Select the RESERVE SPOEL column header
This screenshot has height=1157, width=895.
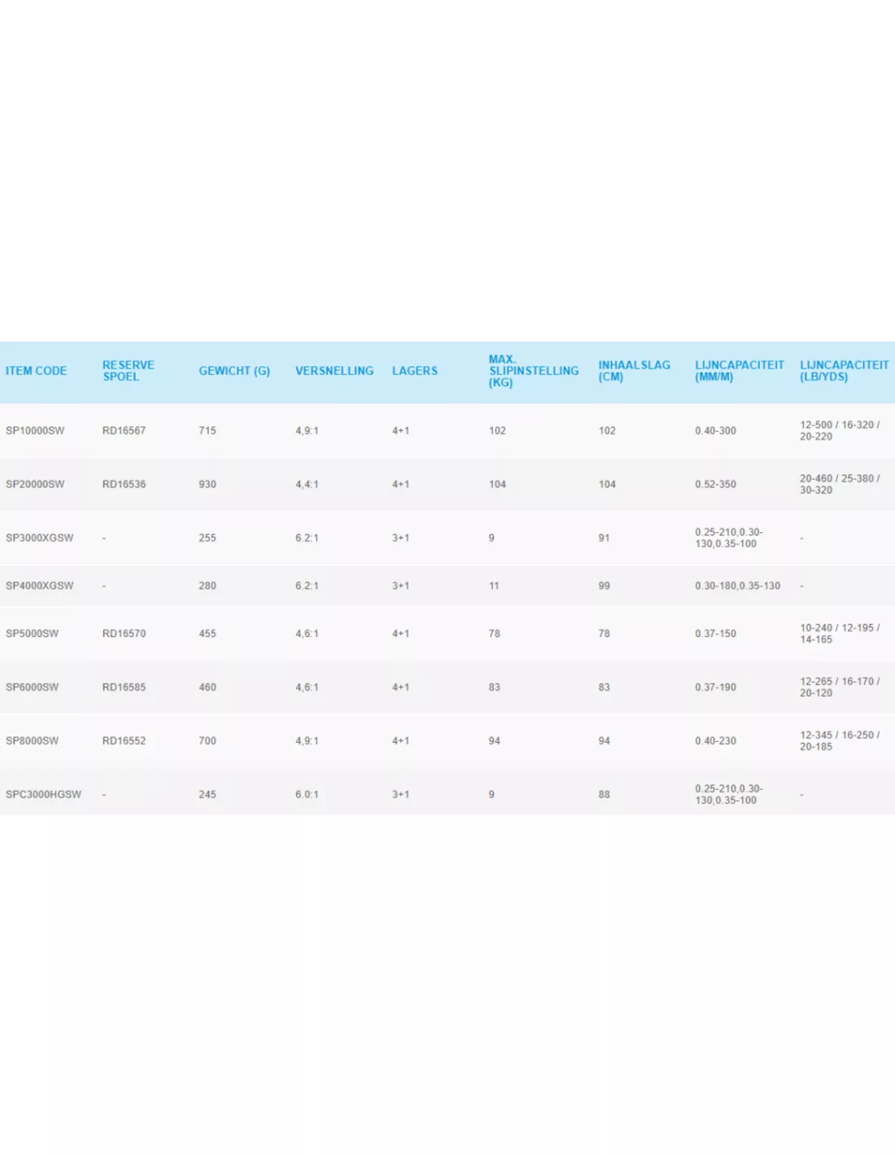pos(126,370)
